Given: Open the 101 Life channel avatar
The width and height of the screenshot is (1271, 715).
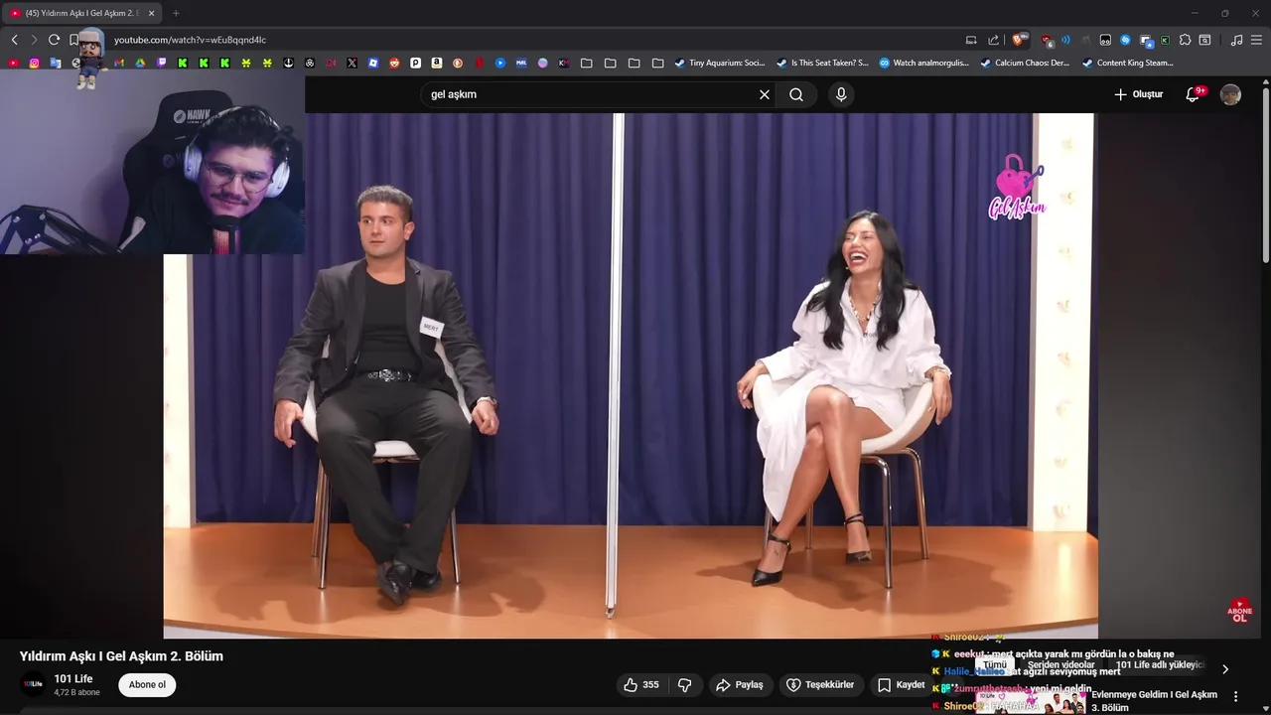Looking at the screenshot, I should click(x=34, y=684).
